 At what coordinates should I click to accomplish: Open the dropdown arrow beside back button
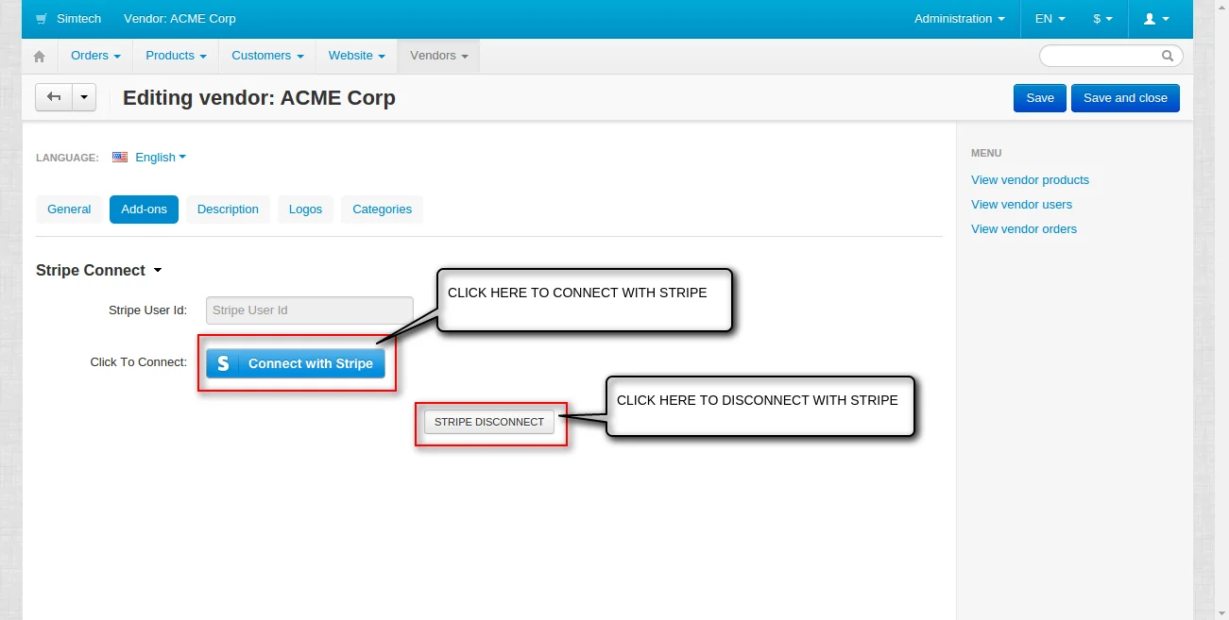(84, 97)
